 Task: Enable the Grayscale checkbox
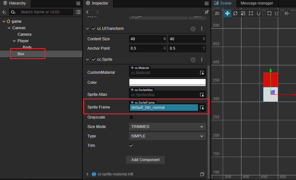(131, 117)
